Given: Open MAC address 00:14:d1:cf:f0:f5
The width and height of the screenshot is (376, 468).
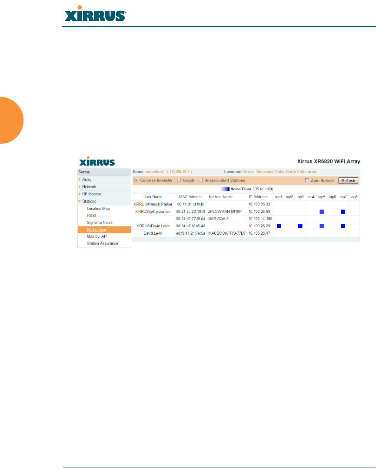Looking at the screenshot, I should 190,204.
